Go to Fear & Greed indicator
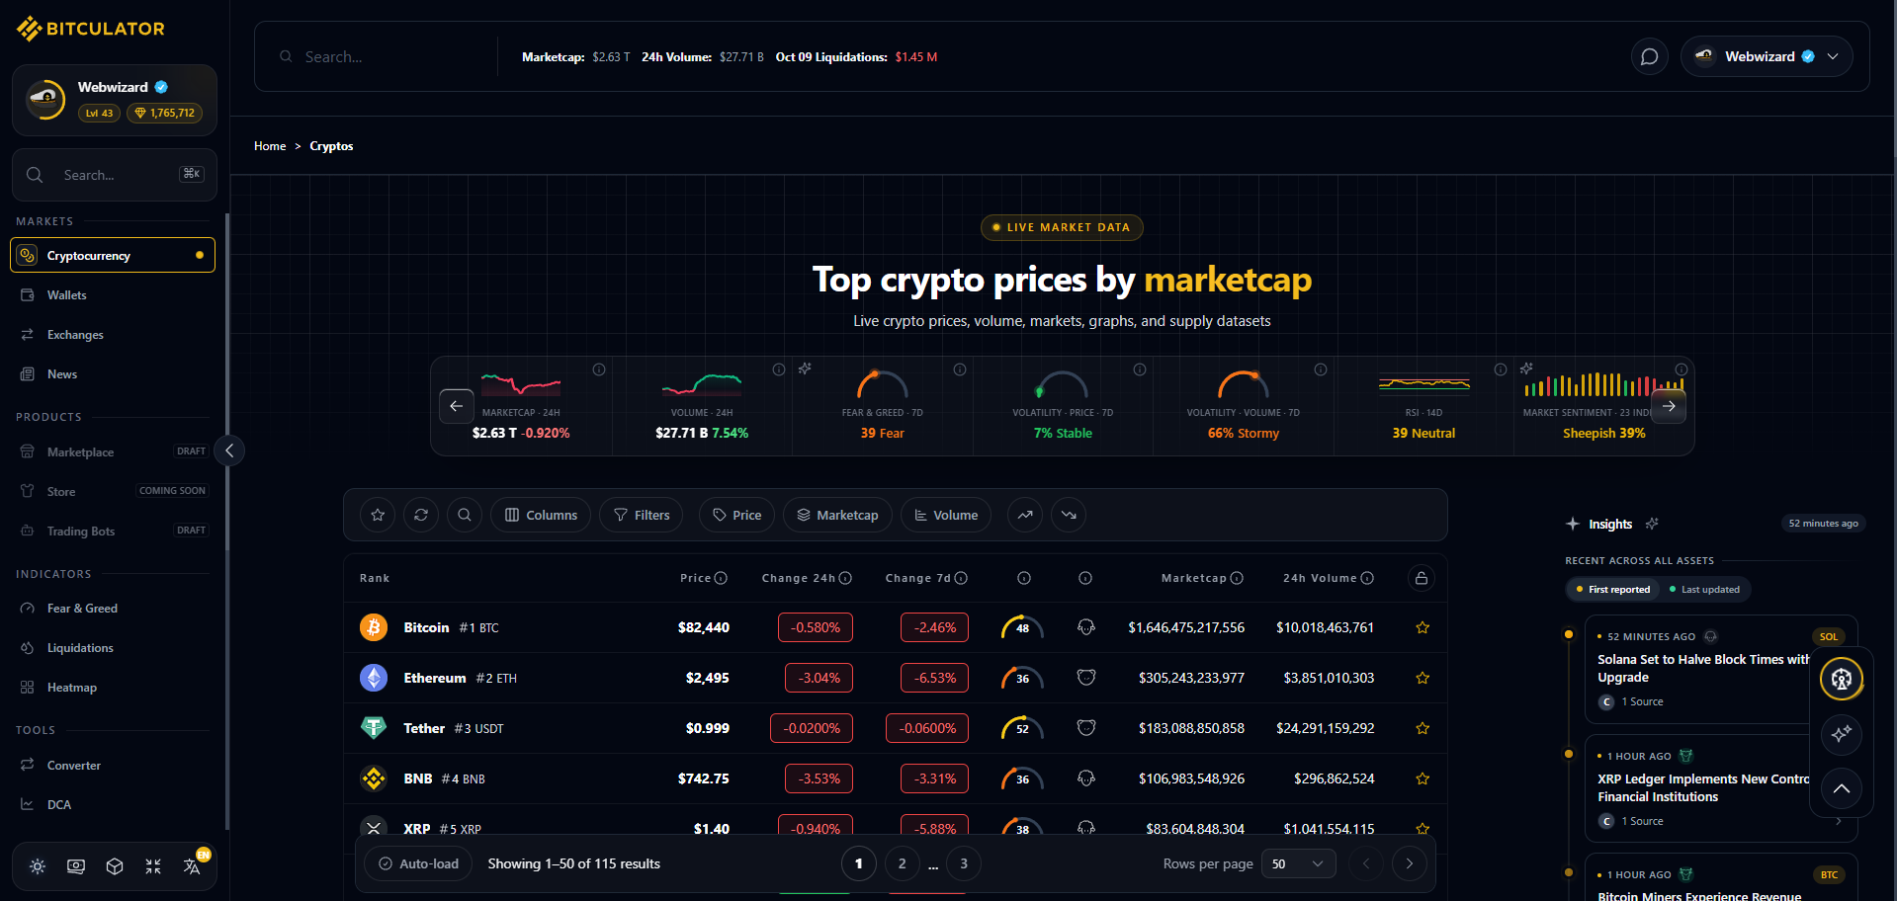1897x901 pixels. [x=113, y=609]
